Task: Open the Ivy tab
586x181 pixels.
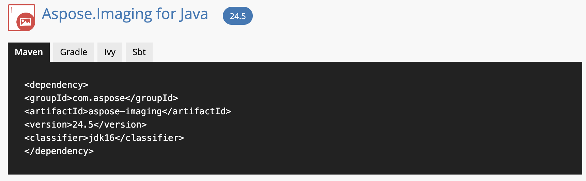Action: [110, 52]
